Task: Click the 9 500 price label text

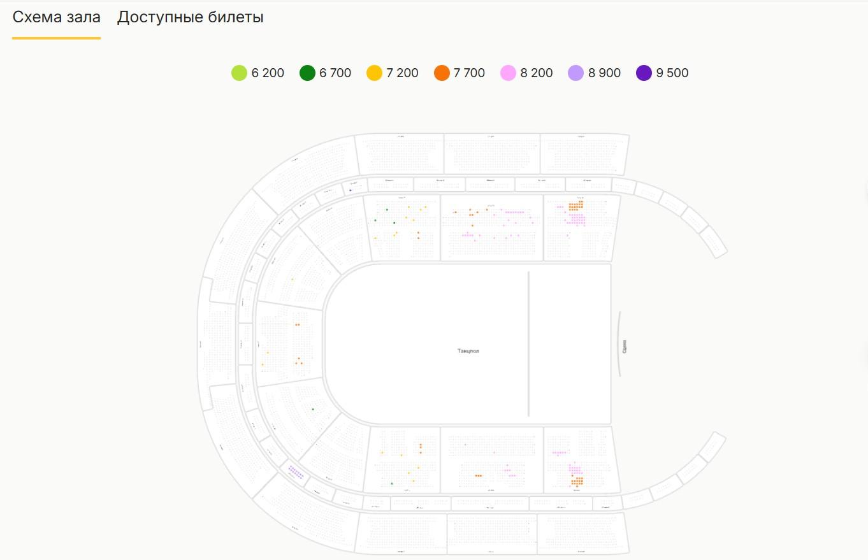Action: pos(672,73)
